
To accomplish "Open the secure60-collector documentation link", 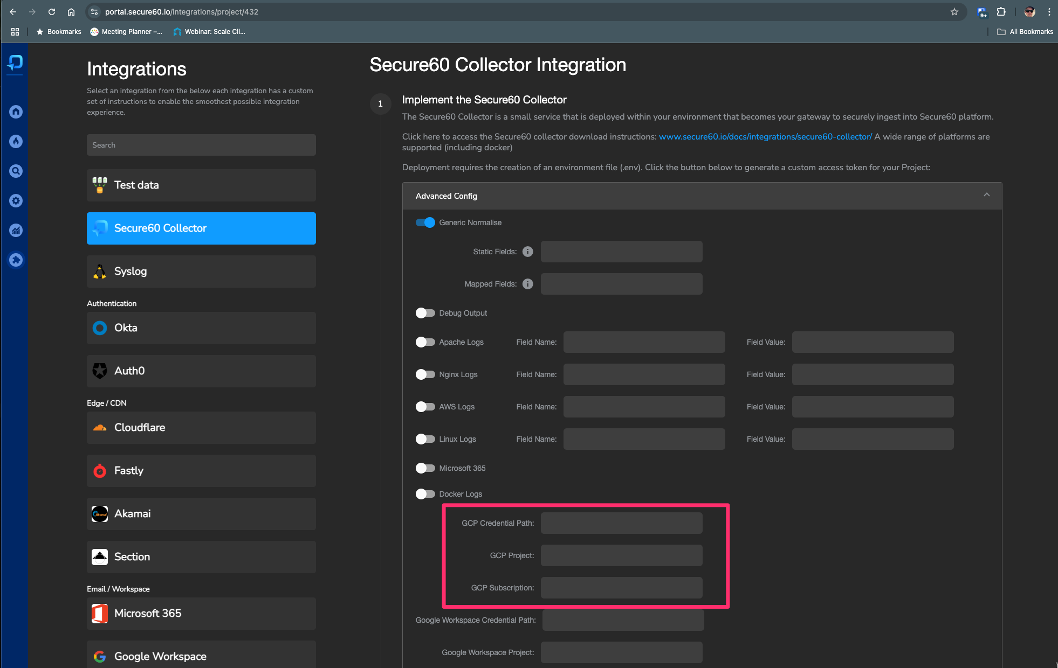I will 765,136.
